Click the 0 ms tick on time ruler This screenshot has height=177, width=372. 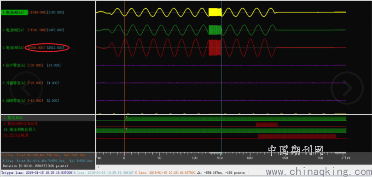(x=124, y=158)
